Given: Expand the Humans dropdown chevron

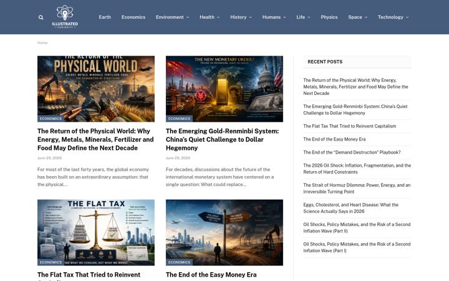Looking at the screenshot, I should click(284, 17).
